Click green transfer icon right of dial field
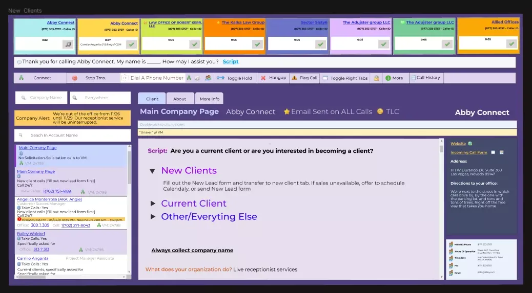The width and height of the screenshot is (532, 293). [189, 78]
